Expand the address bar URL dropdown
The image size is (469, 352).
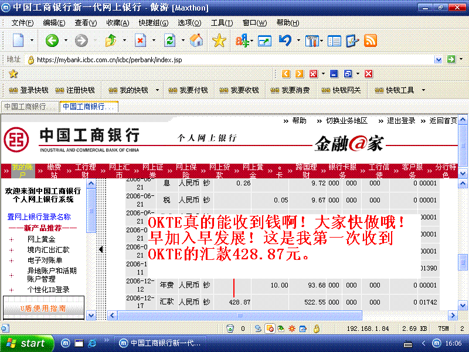click(x=438, y=60)
